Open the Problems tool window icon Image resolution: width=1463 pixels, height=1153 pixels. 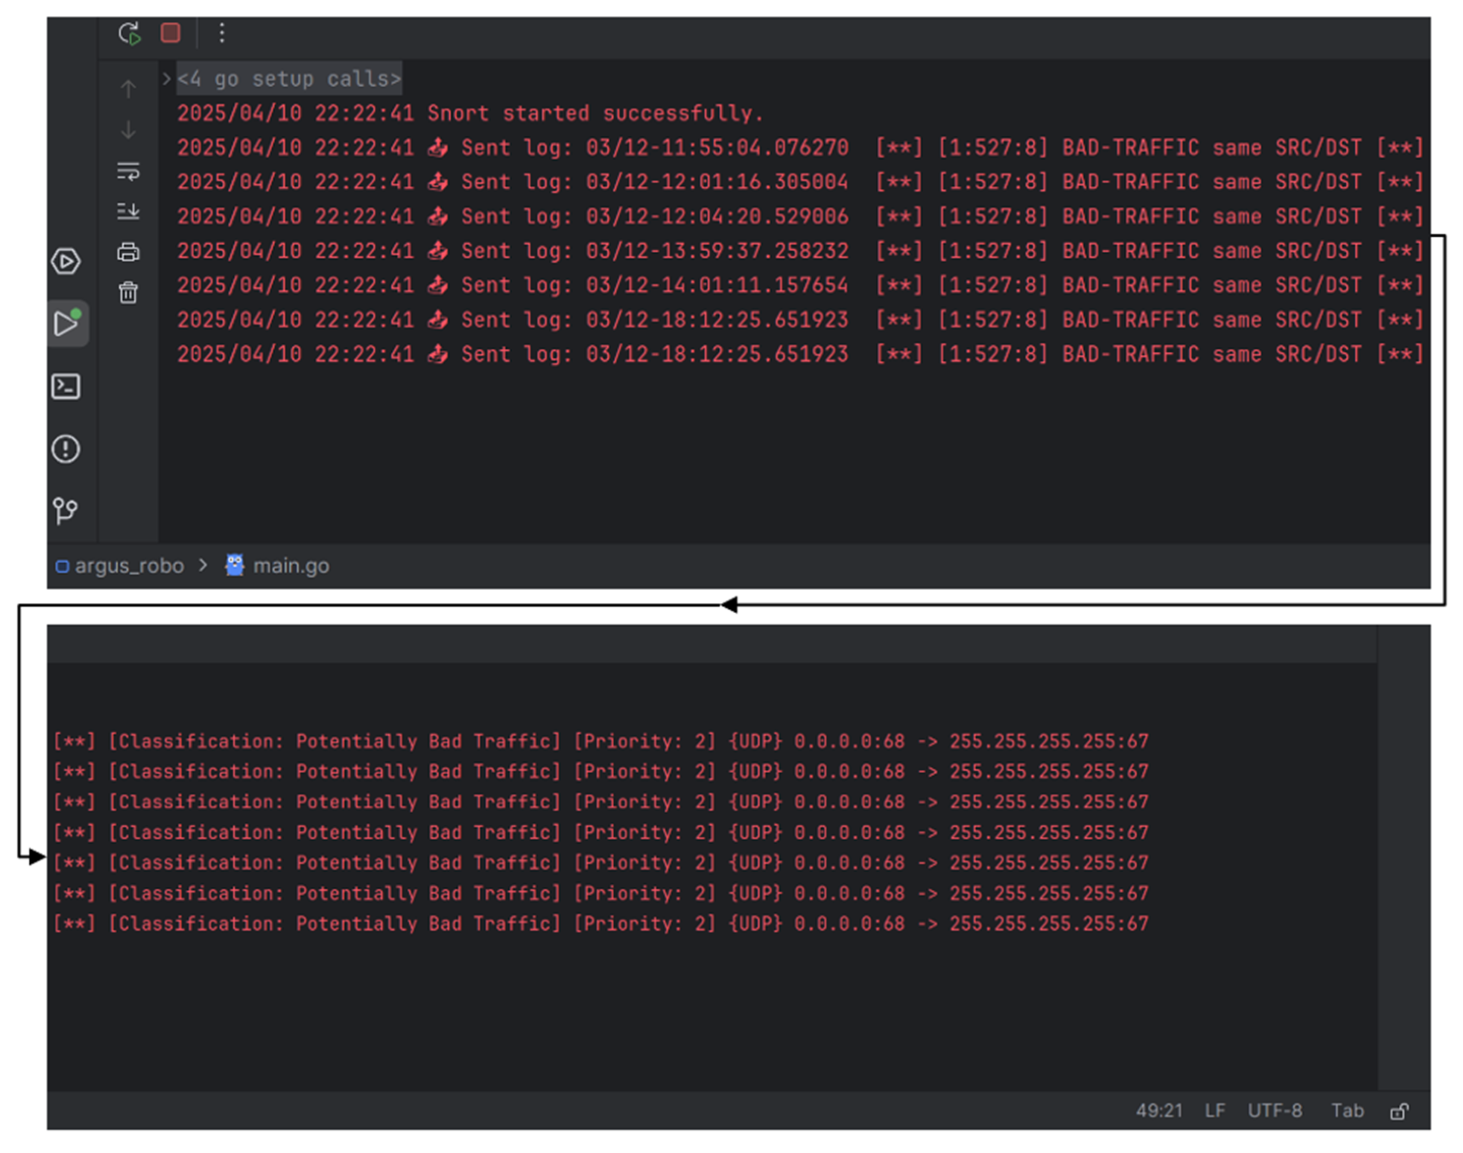click(x=66, y=449)
